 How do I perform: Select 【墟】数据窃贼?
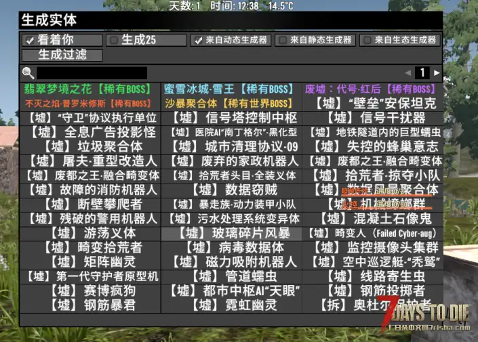(233, 190)
